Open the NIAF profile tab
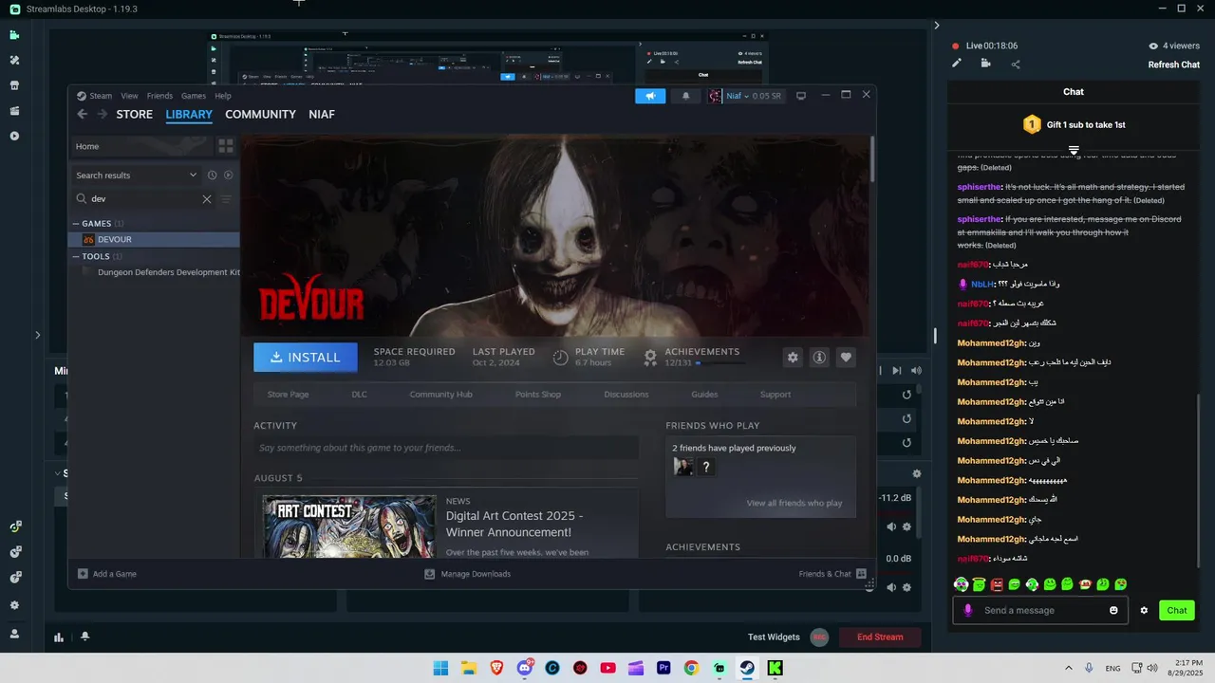The height and width of the screenshot is (683, 1215). tap(322, 114)
